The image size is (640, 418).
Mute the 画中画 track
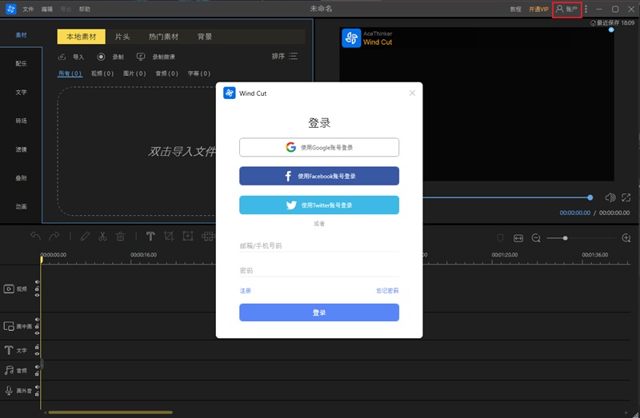37,320
